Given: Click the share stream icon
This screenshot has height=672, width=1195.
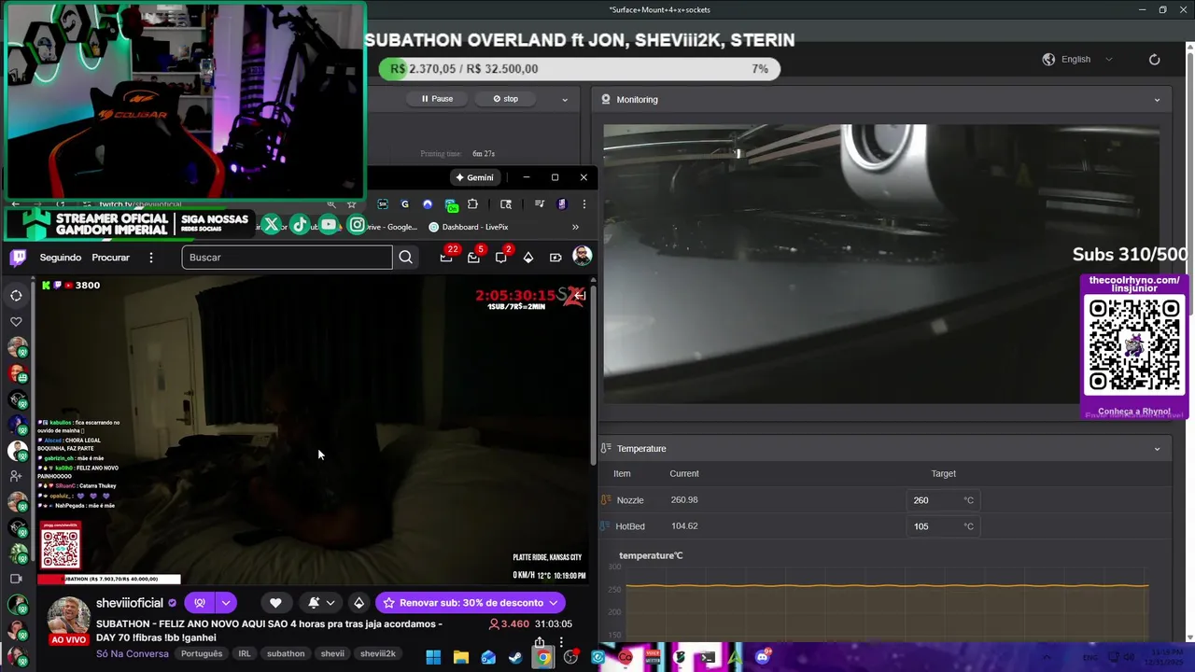Looking at the screenshot, I should 540,643.
